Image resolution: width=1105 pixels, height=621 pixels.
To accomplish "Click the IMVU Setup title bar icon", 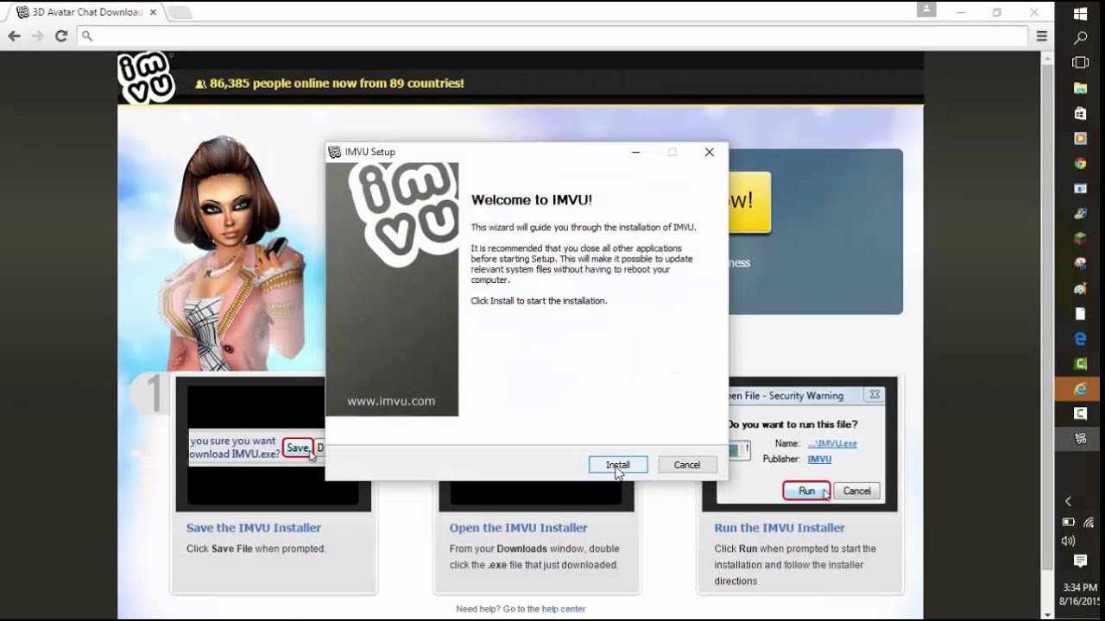I will [x=335, y=152].
